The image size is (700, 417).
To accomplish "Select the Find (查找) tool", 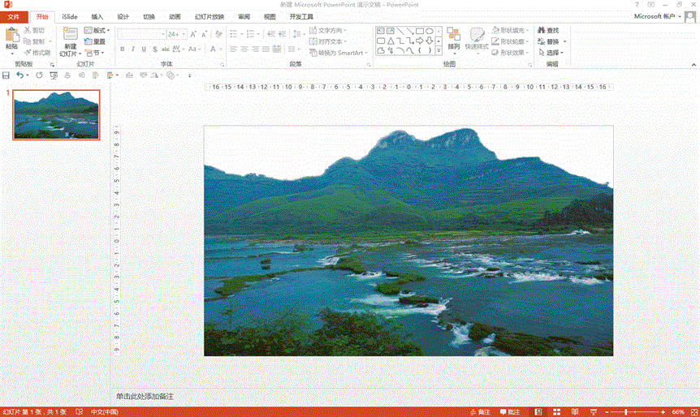I will pos(552,30).
